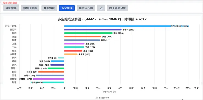Click the 南電 (-252) bar

50,75
